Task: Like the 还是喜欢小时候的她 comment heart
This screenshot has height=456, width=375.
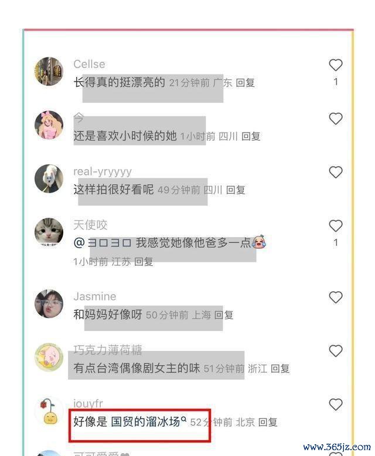Action: pos(336,119)
